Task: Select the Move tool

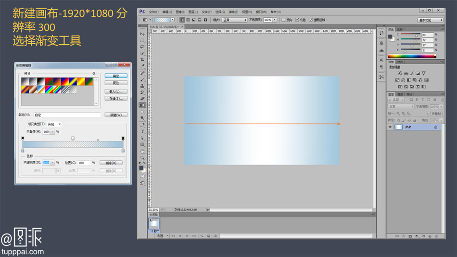Action: click(142, 34)
